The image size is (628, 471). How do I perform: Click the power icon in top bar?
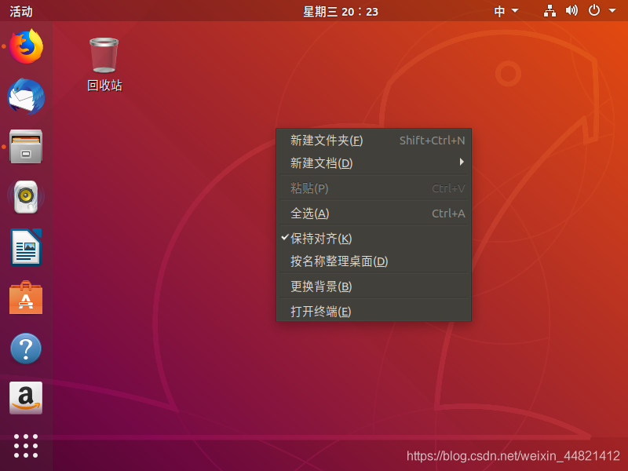click(x=594, y=10)
